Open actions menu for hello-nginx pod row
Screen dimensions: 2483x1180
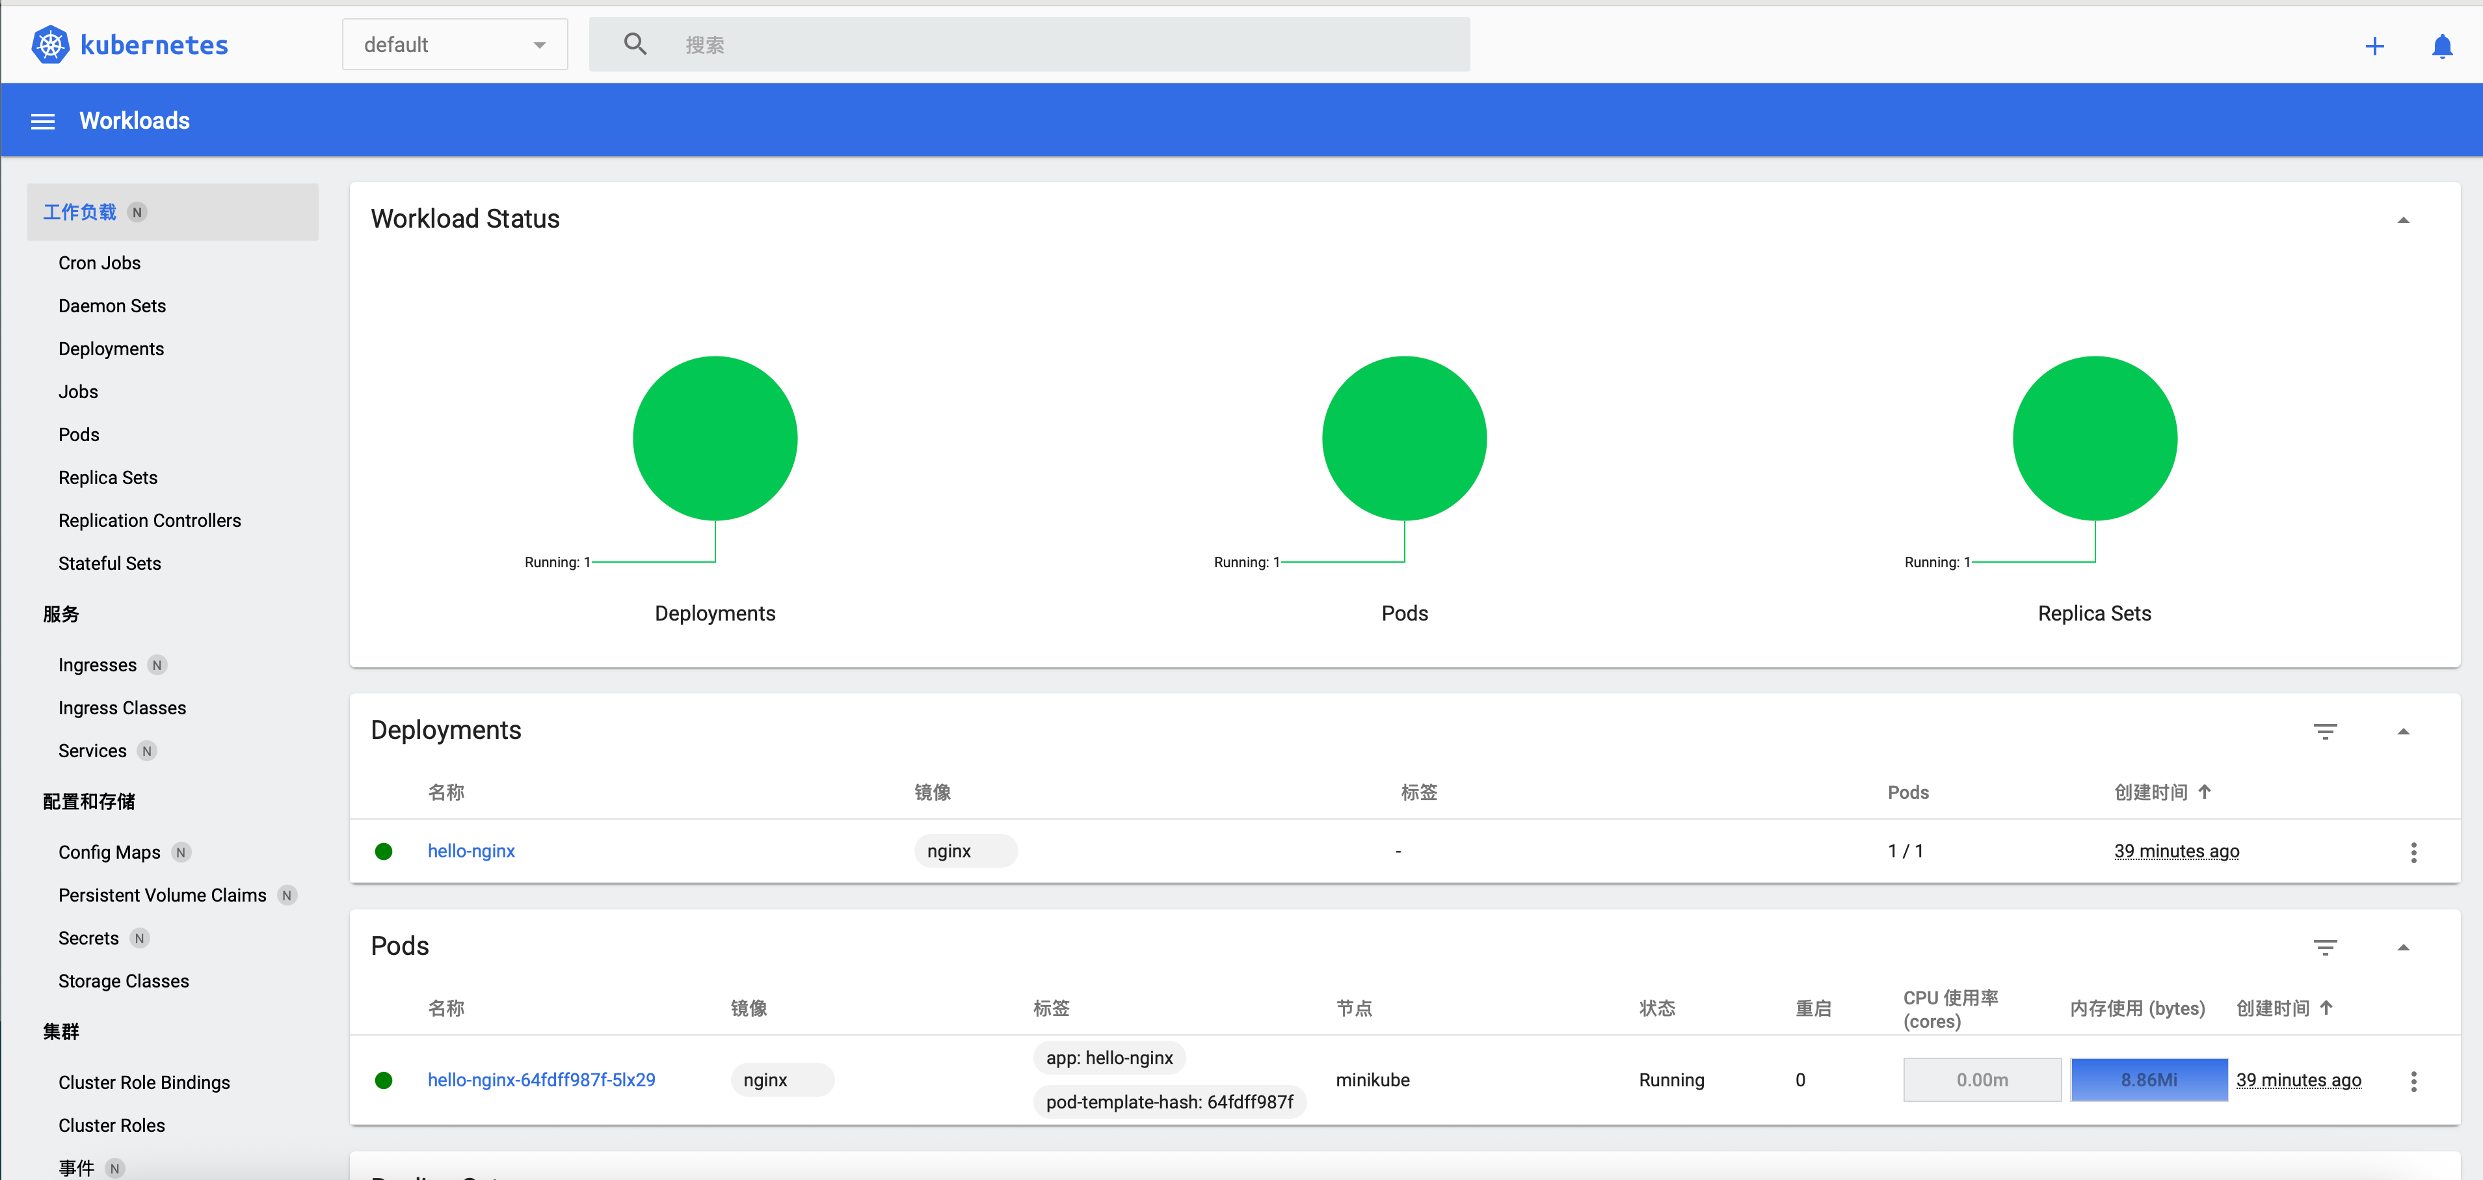click(2413, 1082)
